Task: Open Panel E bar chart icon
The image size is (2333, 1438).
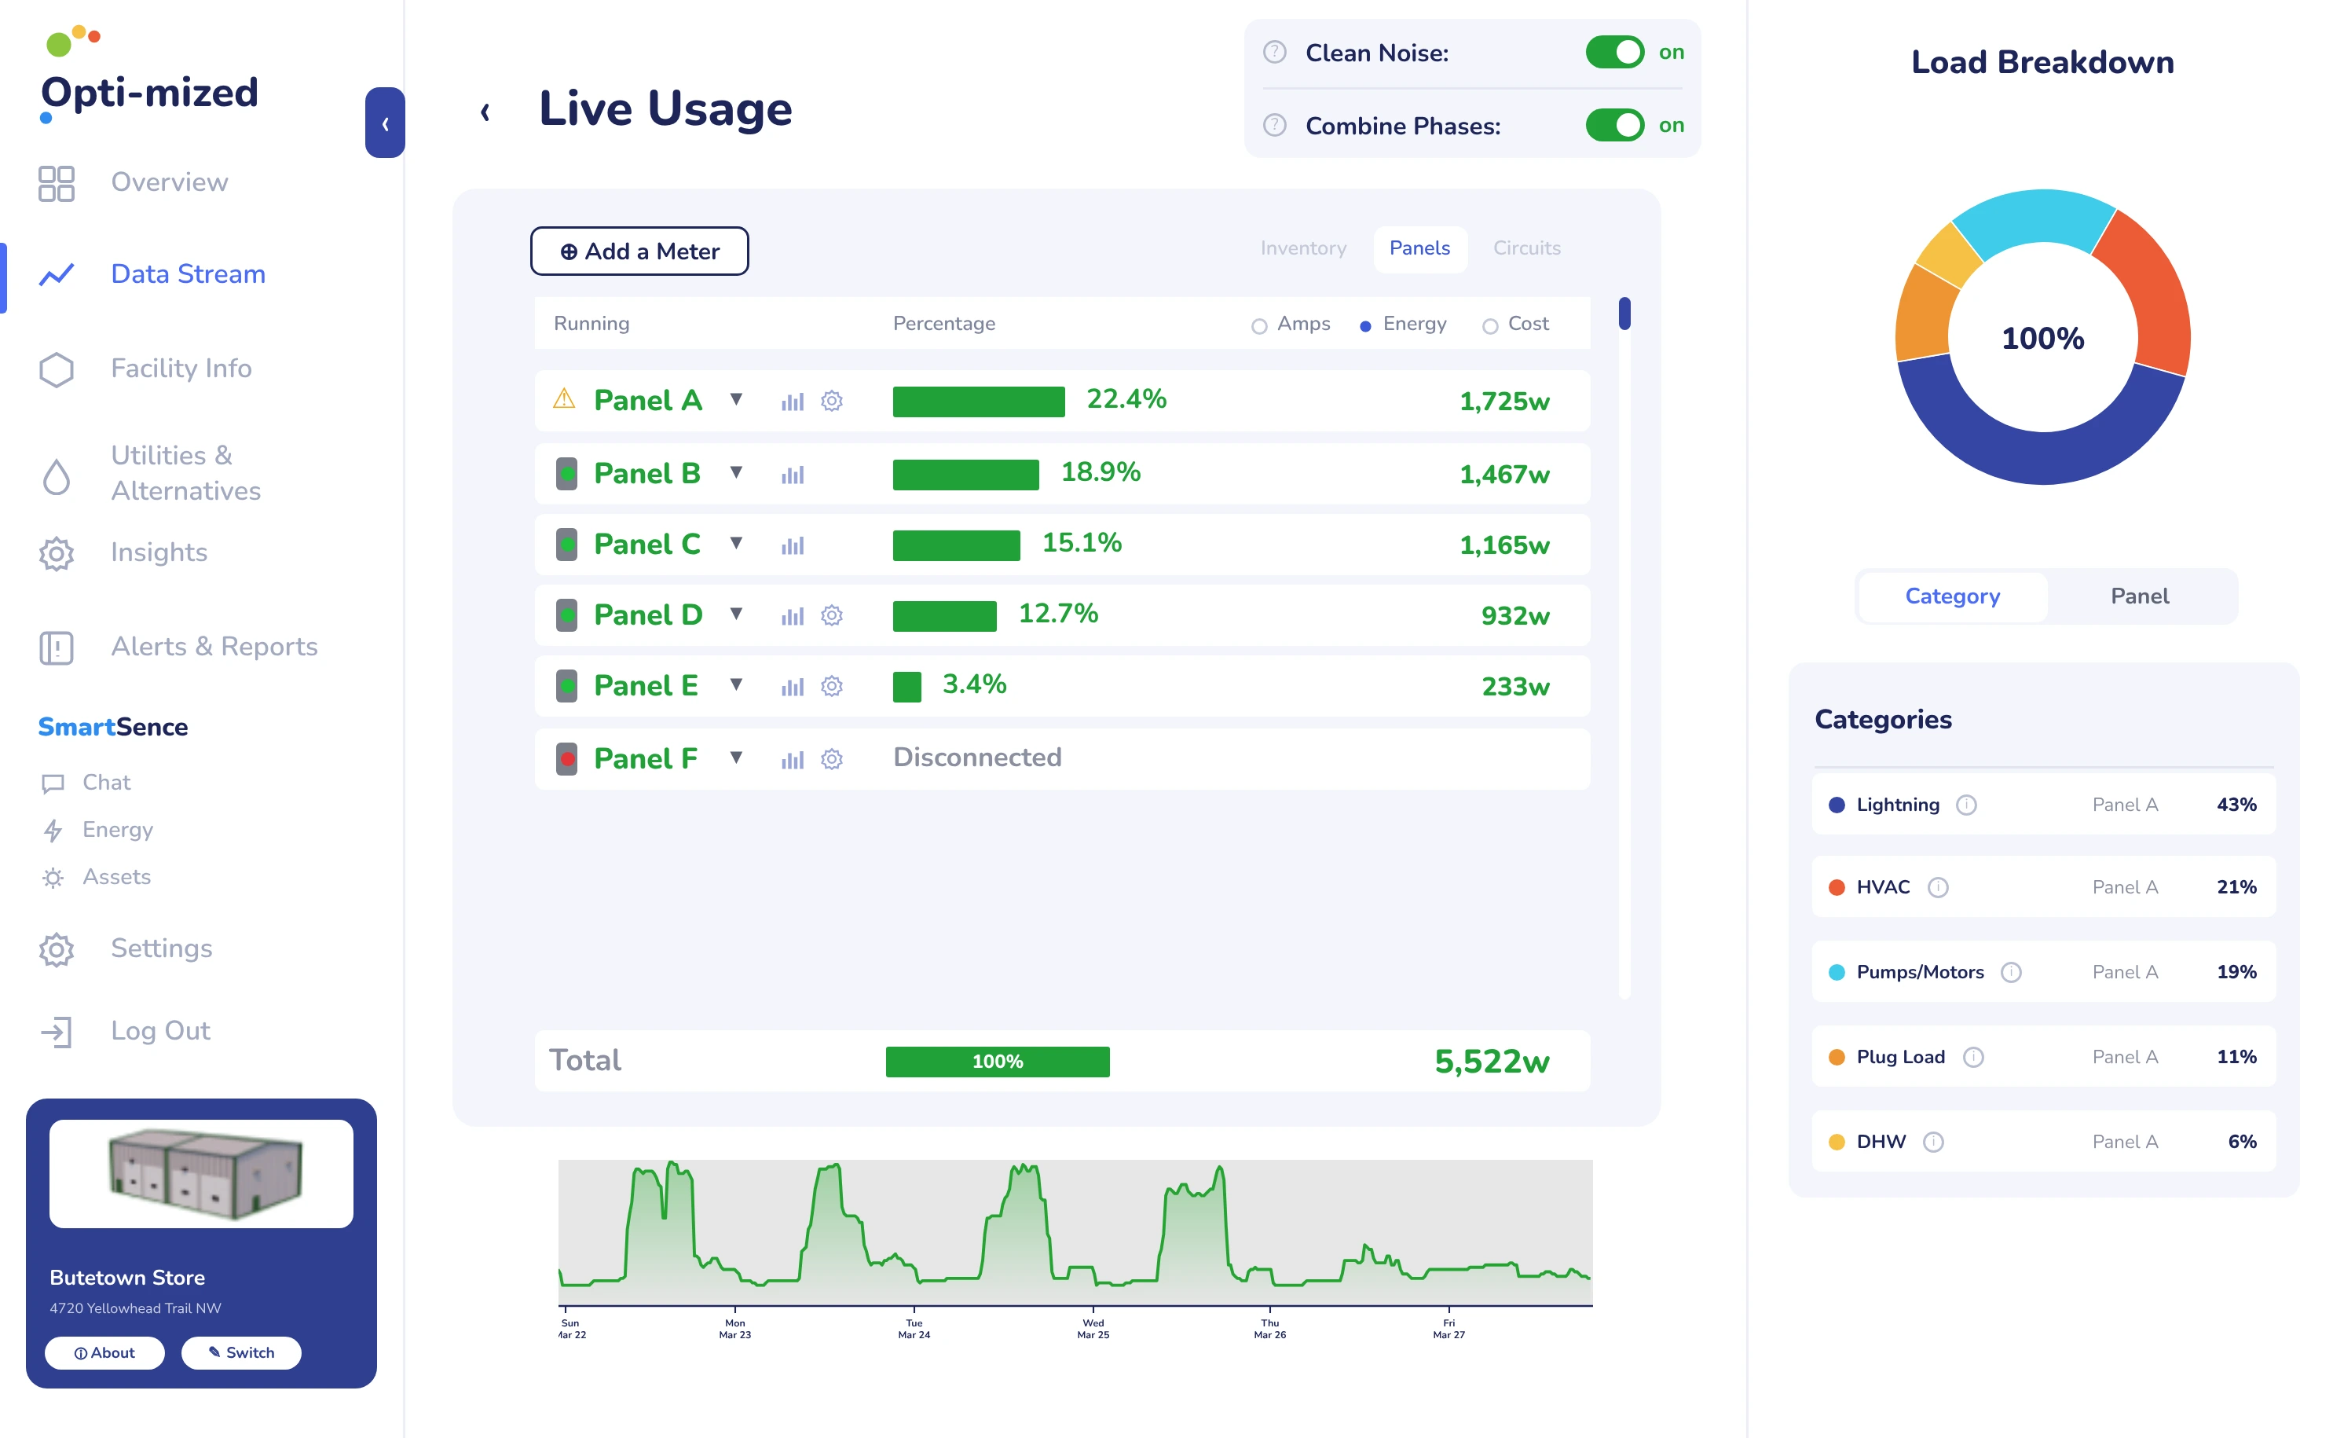Action: point(792,687)
